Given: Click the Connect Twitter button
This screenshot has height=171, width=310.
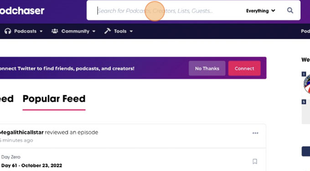Looking at the screenshot, I should [x=244, y=68].
